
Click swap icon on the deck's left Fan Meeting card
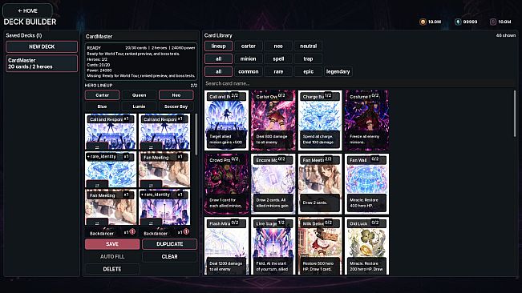click(x=97, y=223)
